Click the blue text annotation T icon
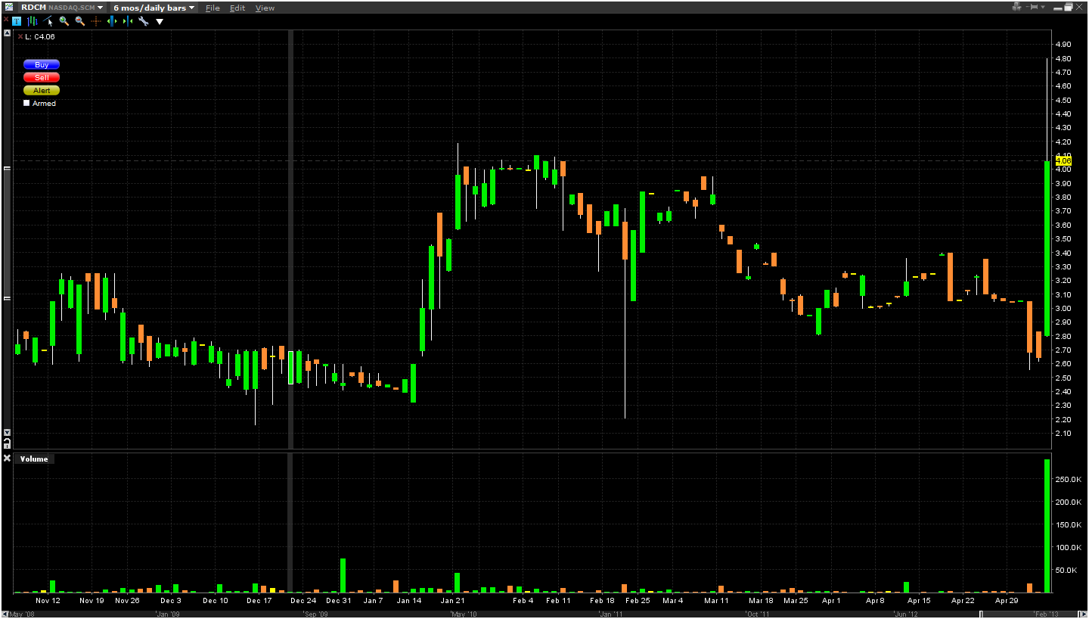Viewport: 1089px width, 619px height. coord(17,21)
